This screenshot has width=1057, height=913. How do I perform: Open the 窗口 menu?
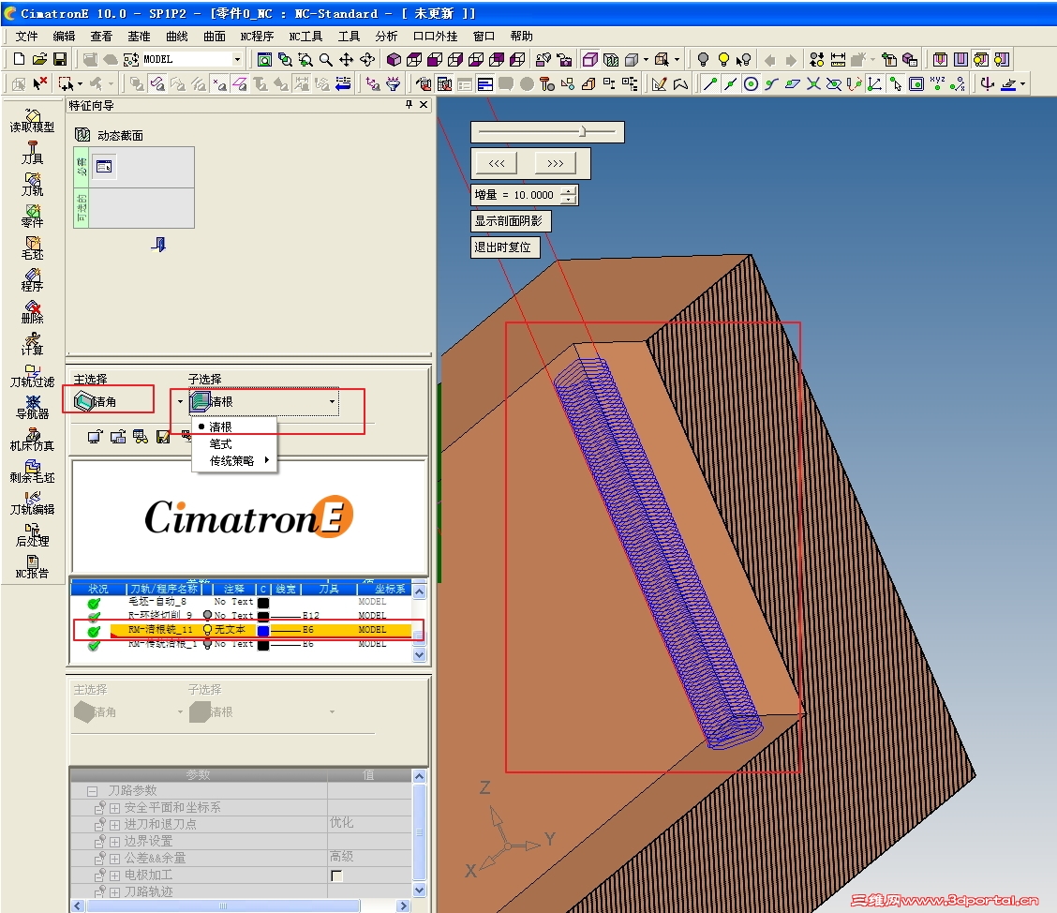(484, 37)
